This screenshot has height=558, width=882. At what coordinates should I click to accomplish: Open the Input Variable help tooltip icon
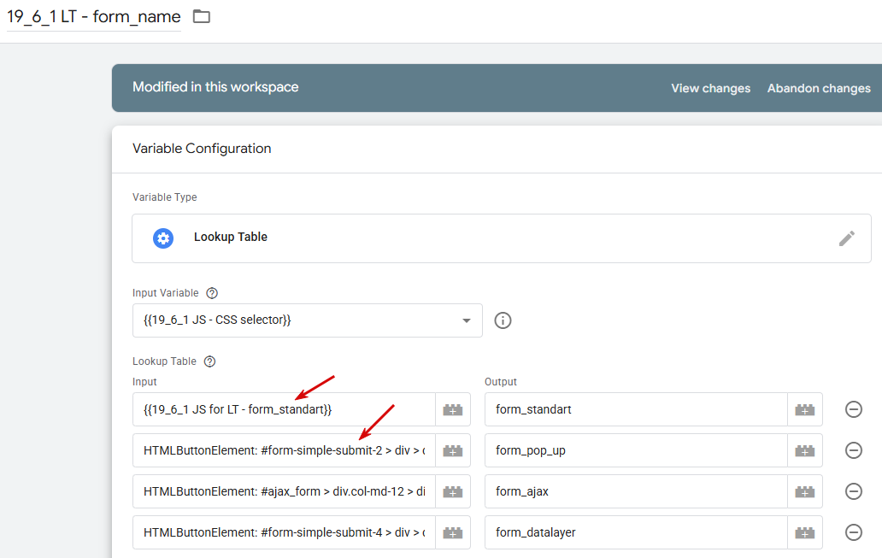tap(212, 293)
